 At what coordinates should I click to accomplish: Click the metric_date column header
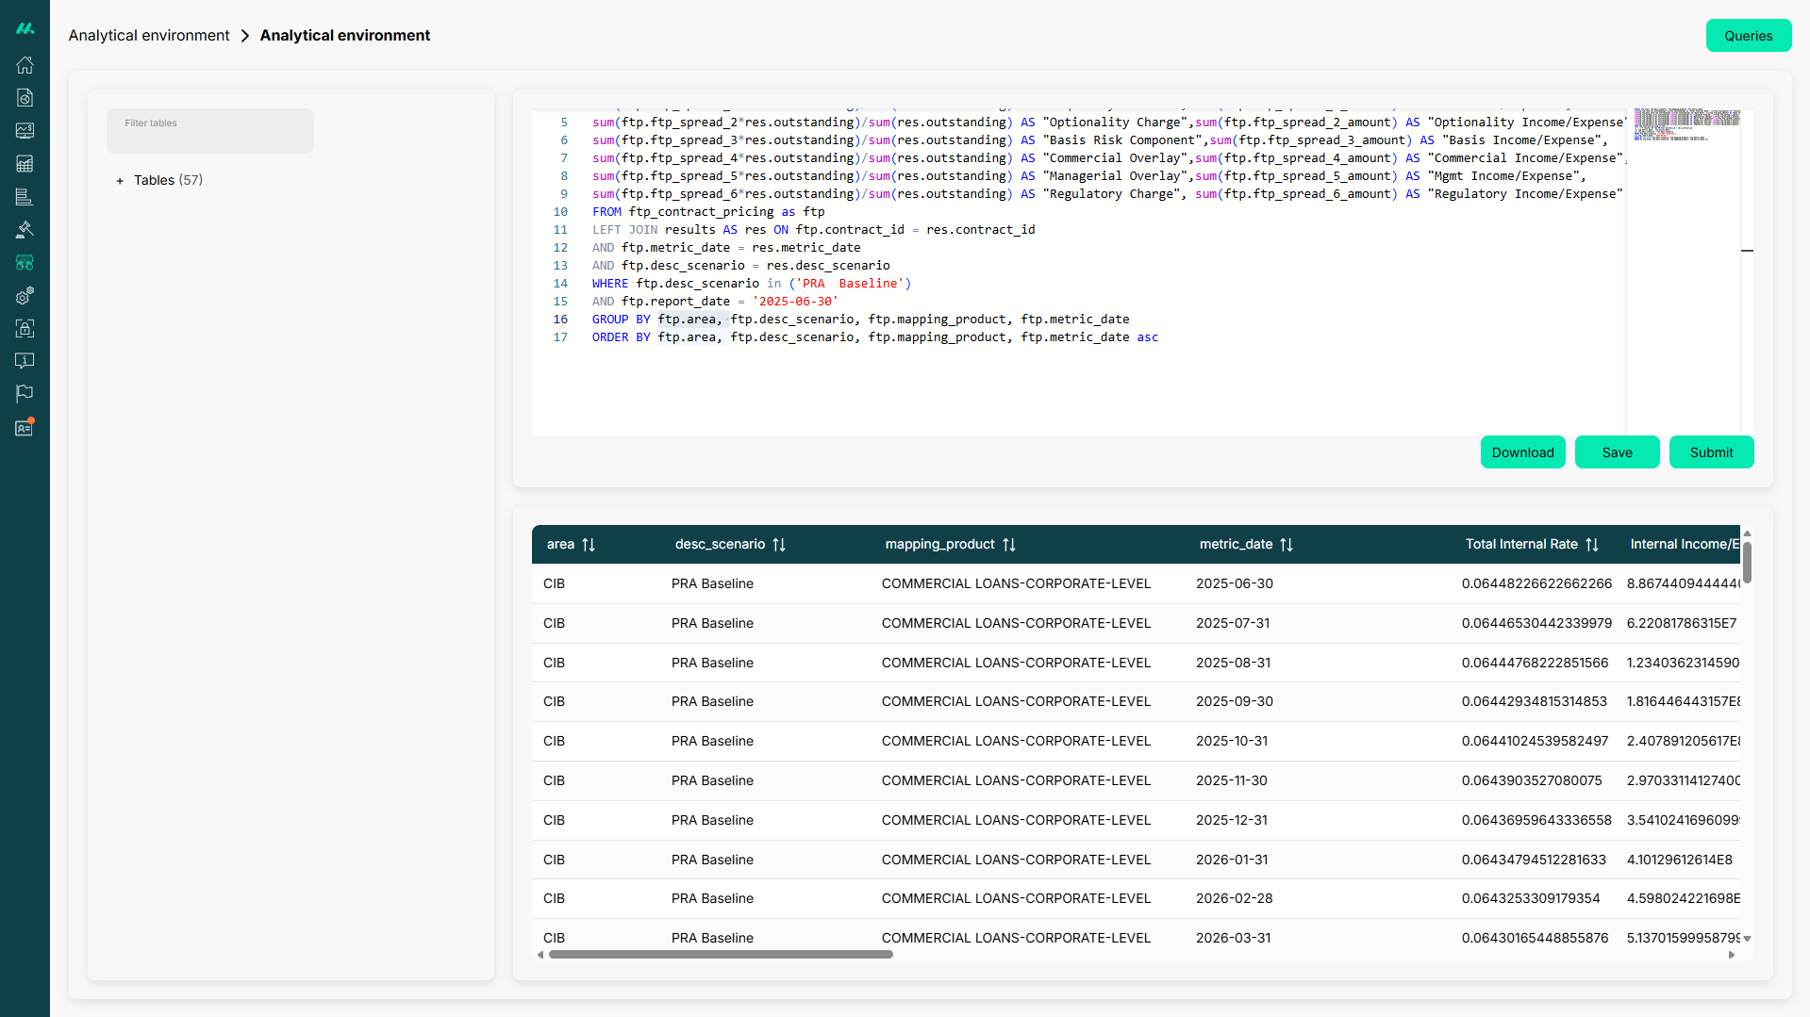click(x=1236, y=545)
